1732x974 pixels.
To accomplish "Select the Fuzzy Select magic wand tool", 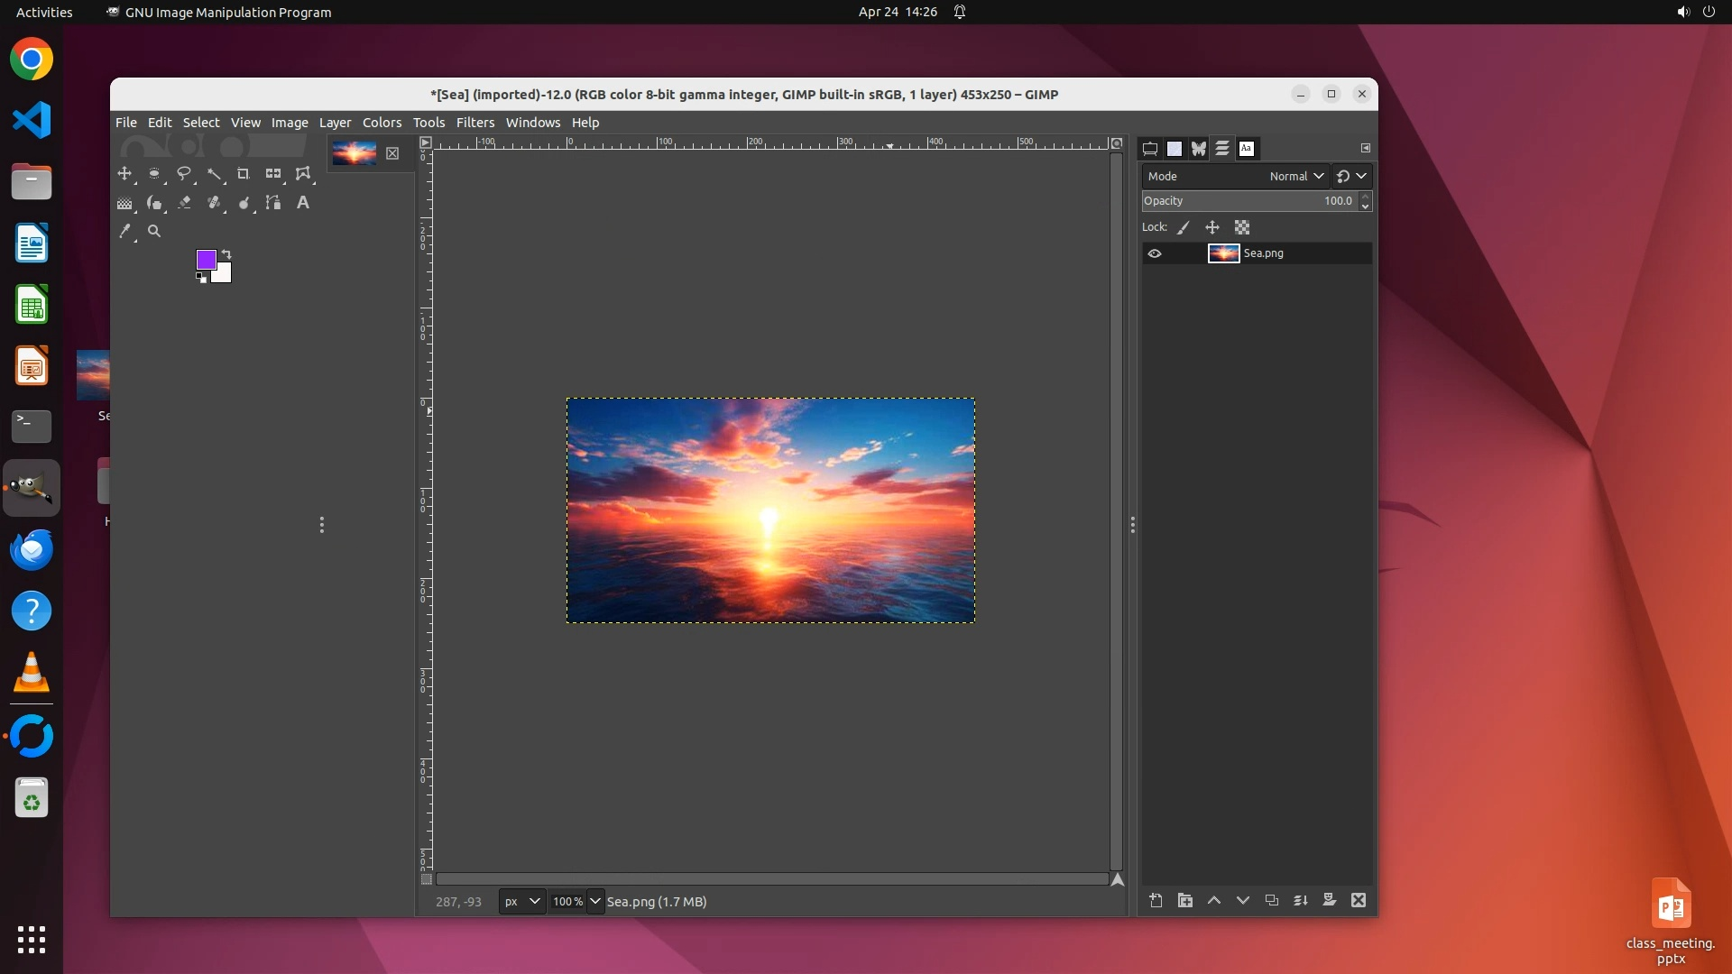I will [214, 173].
